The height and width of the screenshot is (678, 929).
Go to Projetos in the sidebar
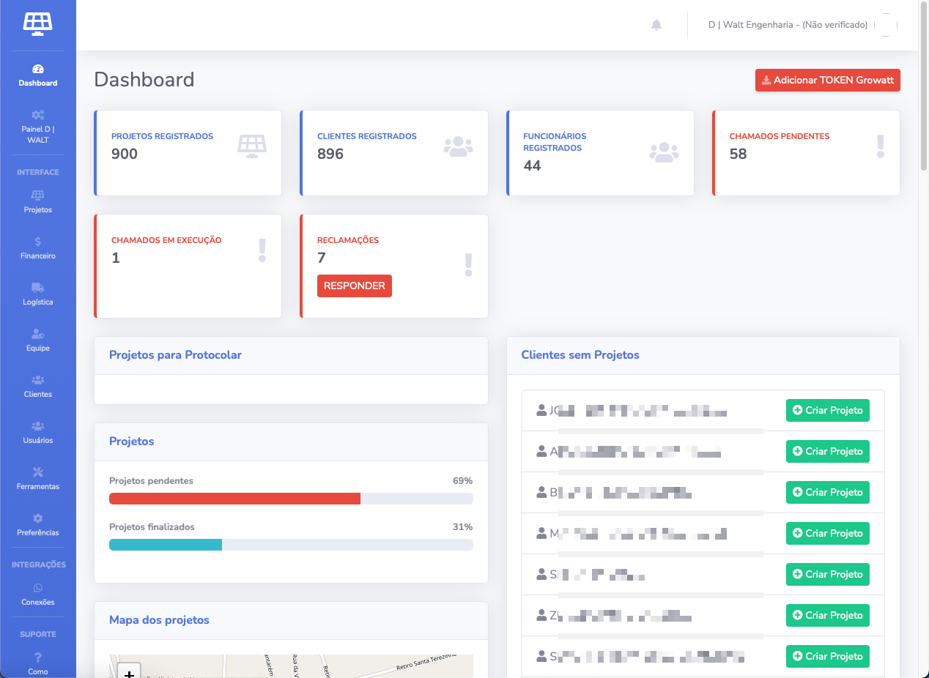tap(38, 201)
